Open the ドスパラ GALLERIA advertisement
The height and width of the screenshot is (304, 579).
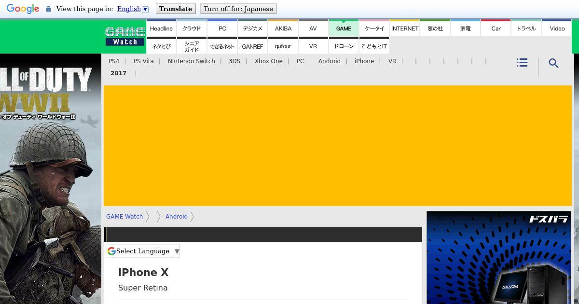tap(499, 258)
